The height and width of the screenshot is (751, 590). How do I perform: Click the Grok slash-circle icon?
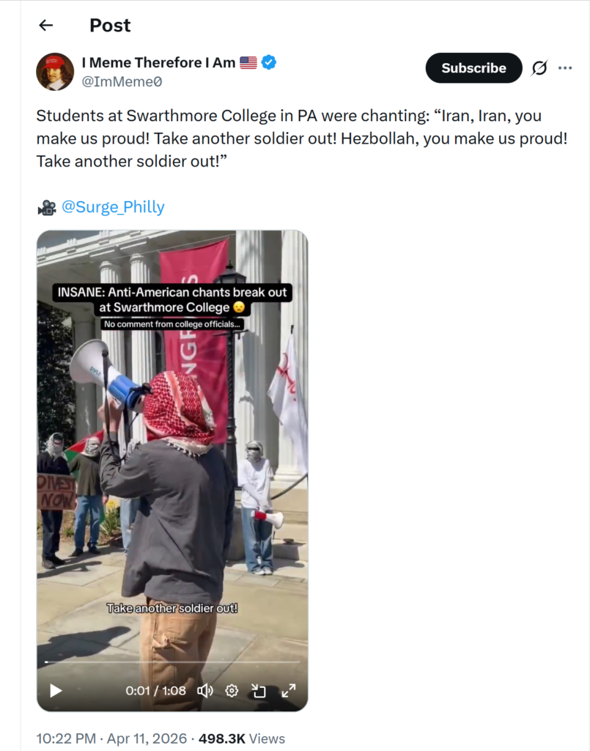point(539,68)
